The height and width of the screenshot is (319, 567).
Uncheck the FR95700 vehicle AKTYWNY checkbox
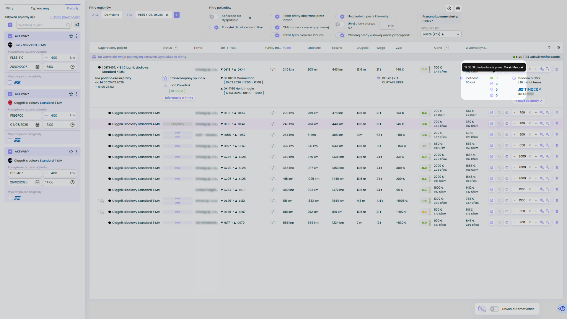(10, 94)
